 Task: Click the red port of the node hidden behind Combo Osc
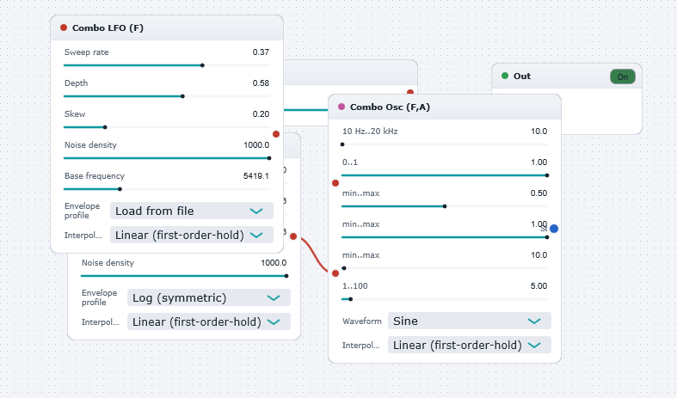click(410, 92)
